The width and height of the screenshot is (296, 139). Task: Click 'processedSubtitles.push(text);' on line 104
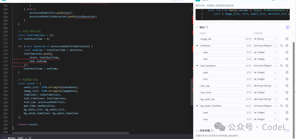click(x=51, y=13)
